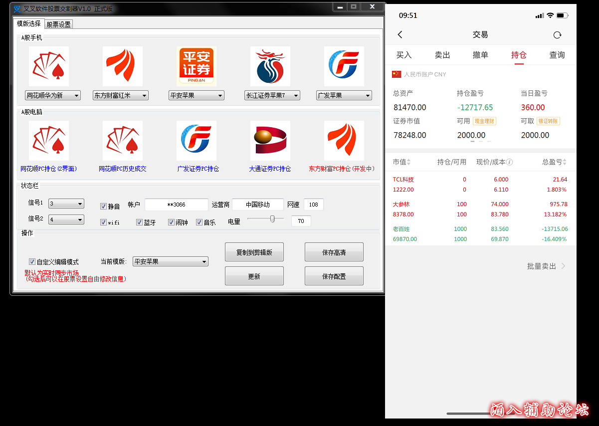Tap the China flag account icon
This screenshot has width=599, height=426.
[x=397, y=74]
